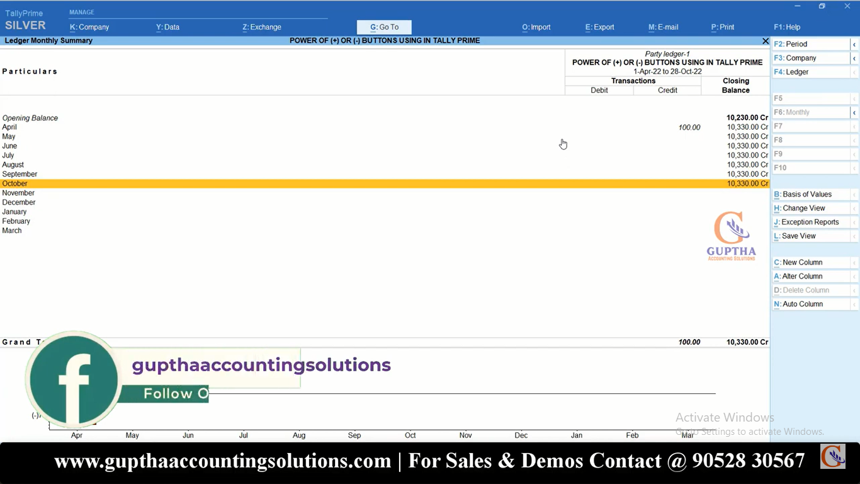This screenshot has height=484, width=860.
Task: Click N: Auto Column
Action: (811, 304)
